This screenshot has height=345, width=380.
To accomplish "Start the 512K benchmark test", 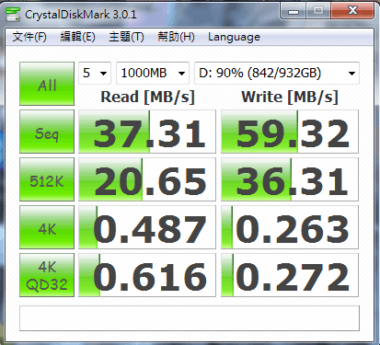I will pyautogui.click(x=47, y=179).
